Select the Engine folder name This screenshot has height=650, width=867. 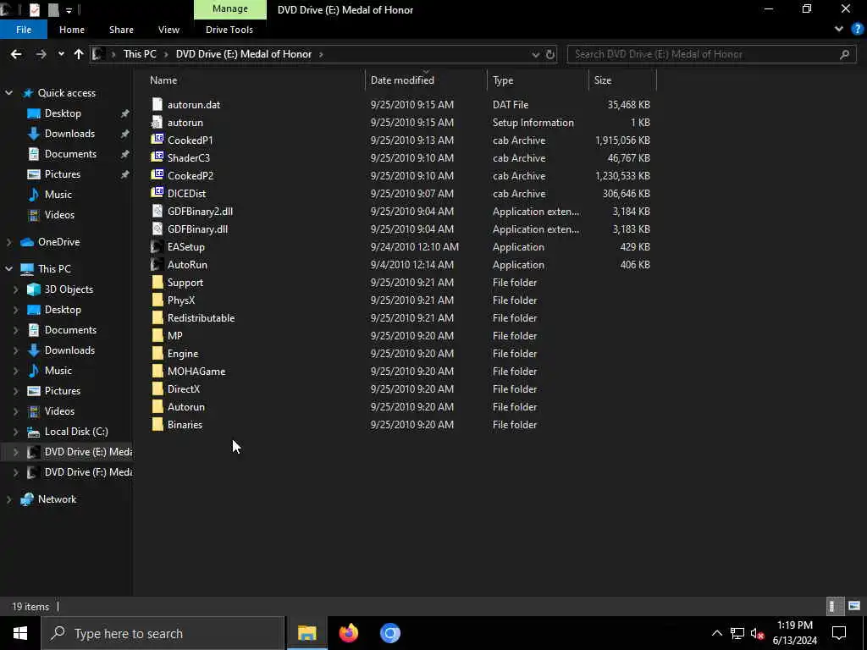tap(183, 354)
